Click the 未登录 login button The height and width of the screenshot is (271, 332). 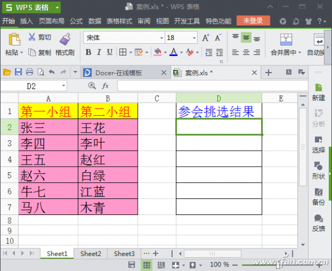pos(253,21)
